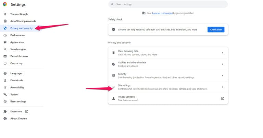Click the Performance speedometer icon

click(5, 35)
